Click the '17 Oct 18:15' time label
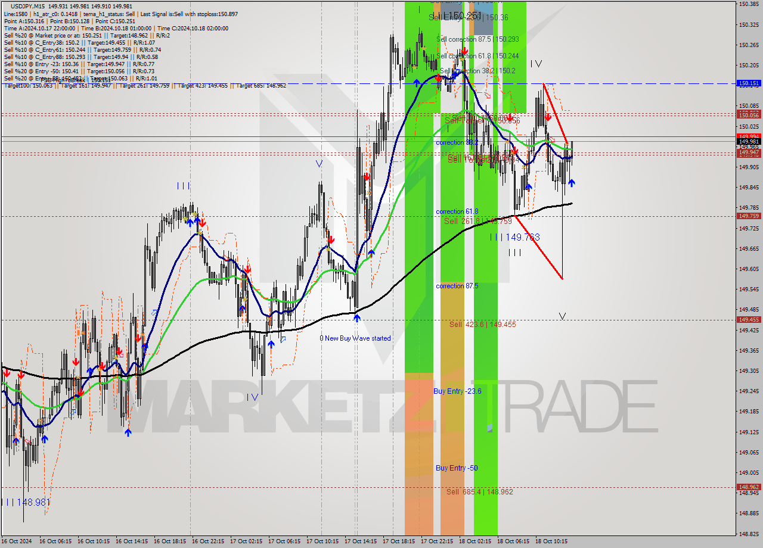Viewport: 763px width, 548px height. [399, 541]
